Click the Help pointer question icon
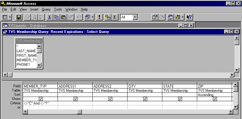Image resolution: width=242 pixels, height=119 pixels. [x=189, y=17]
